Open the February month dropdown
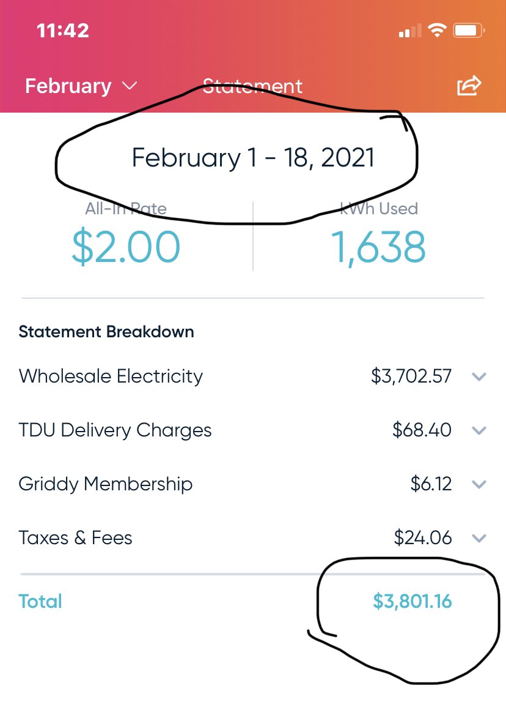The height and width of the screenshot is (707, 506). pos(81,86)
